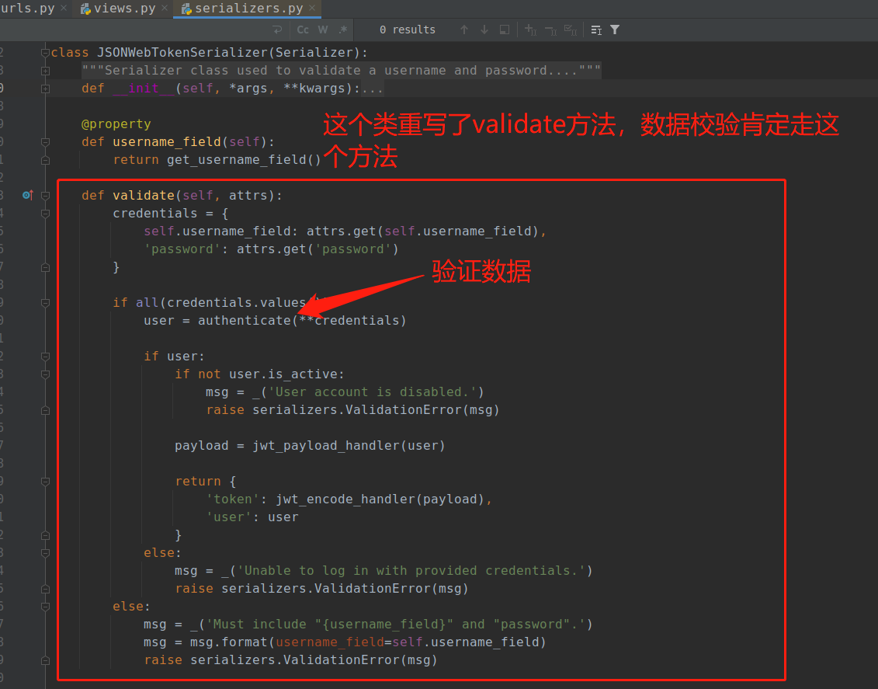Add selection for next occurrence icon
The image size is (878, 689).
coord(531,30)
